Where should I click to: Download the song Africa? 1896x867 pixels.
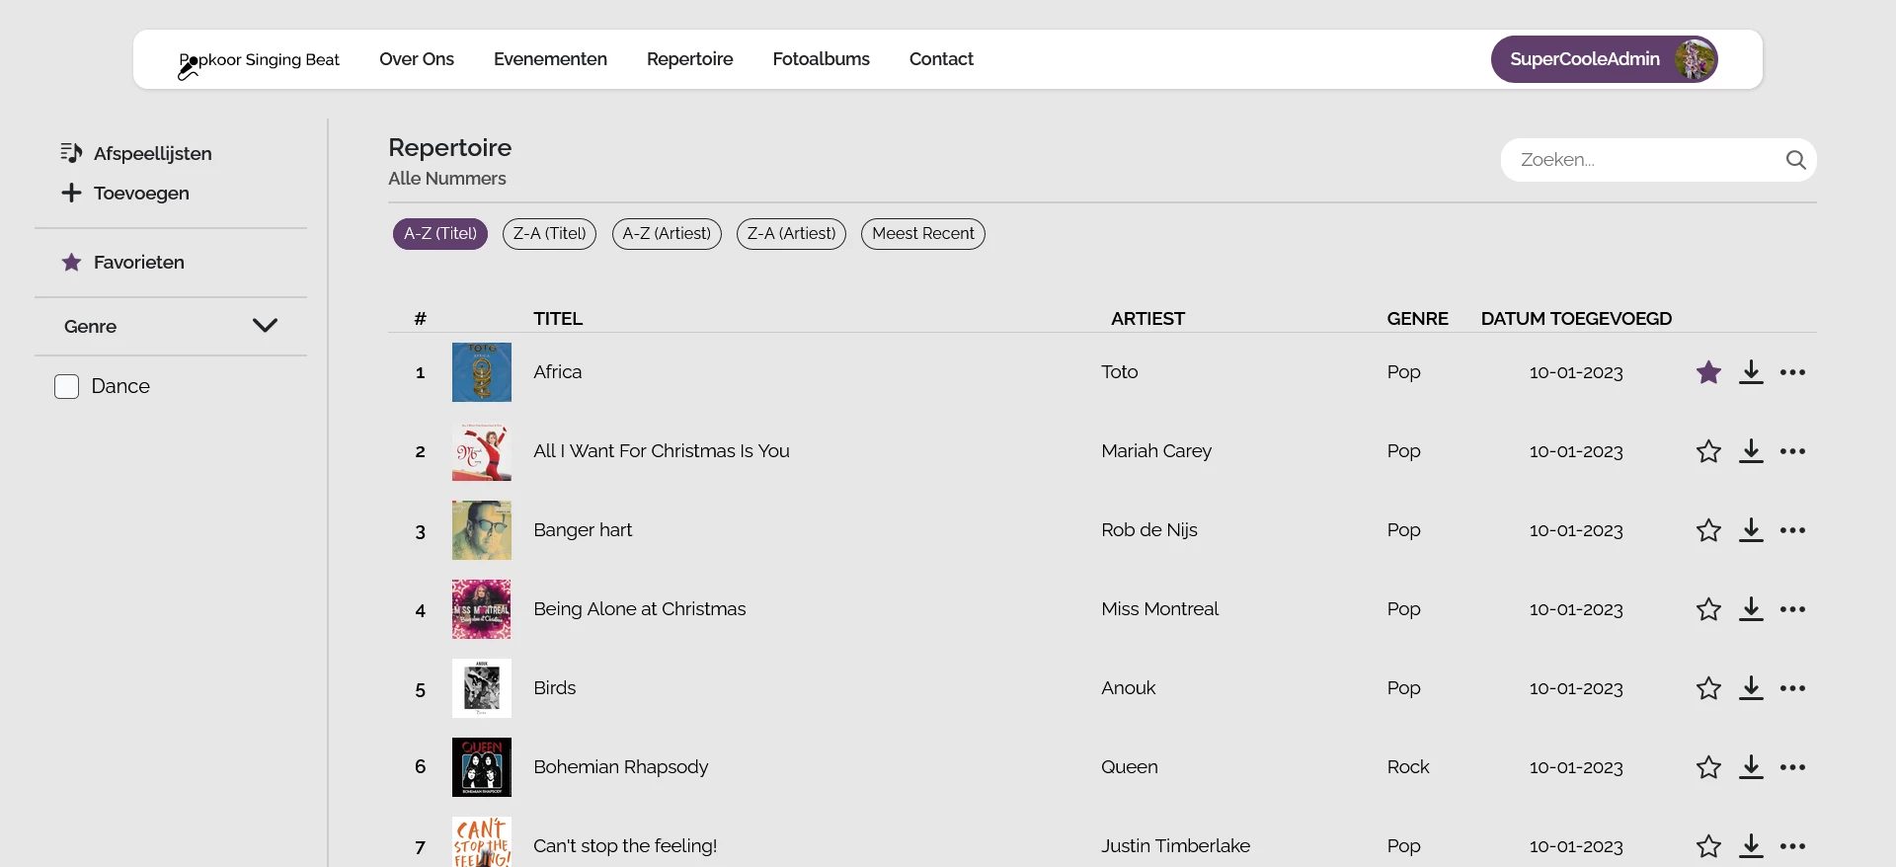click(x=1751, y=372)
